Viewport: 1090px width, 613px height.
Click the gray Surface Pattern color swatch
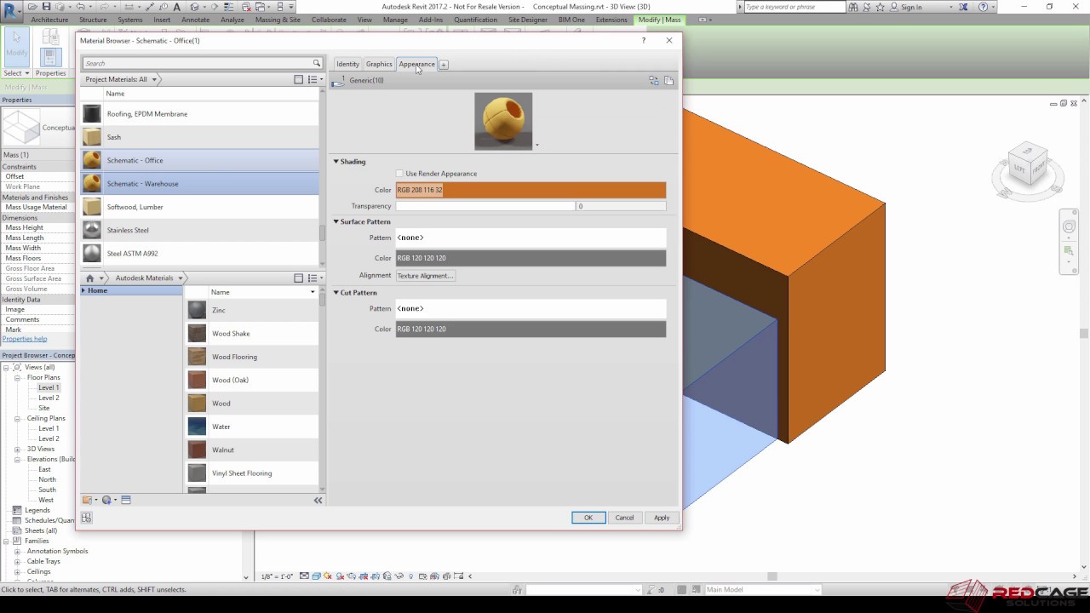coord(531,258)
